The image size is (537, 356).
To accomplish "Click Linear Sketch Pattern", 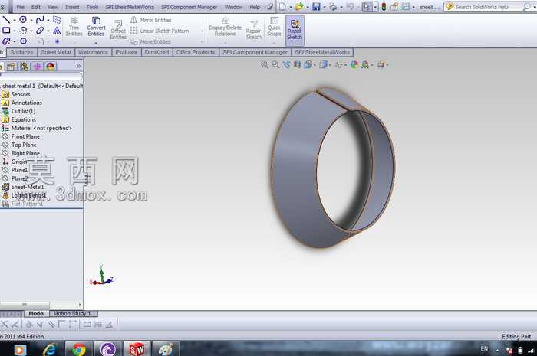I will (x=160, y=31).
